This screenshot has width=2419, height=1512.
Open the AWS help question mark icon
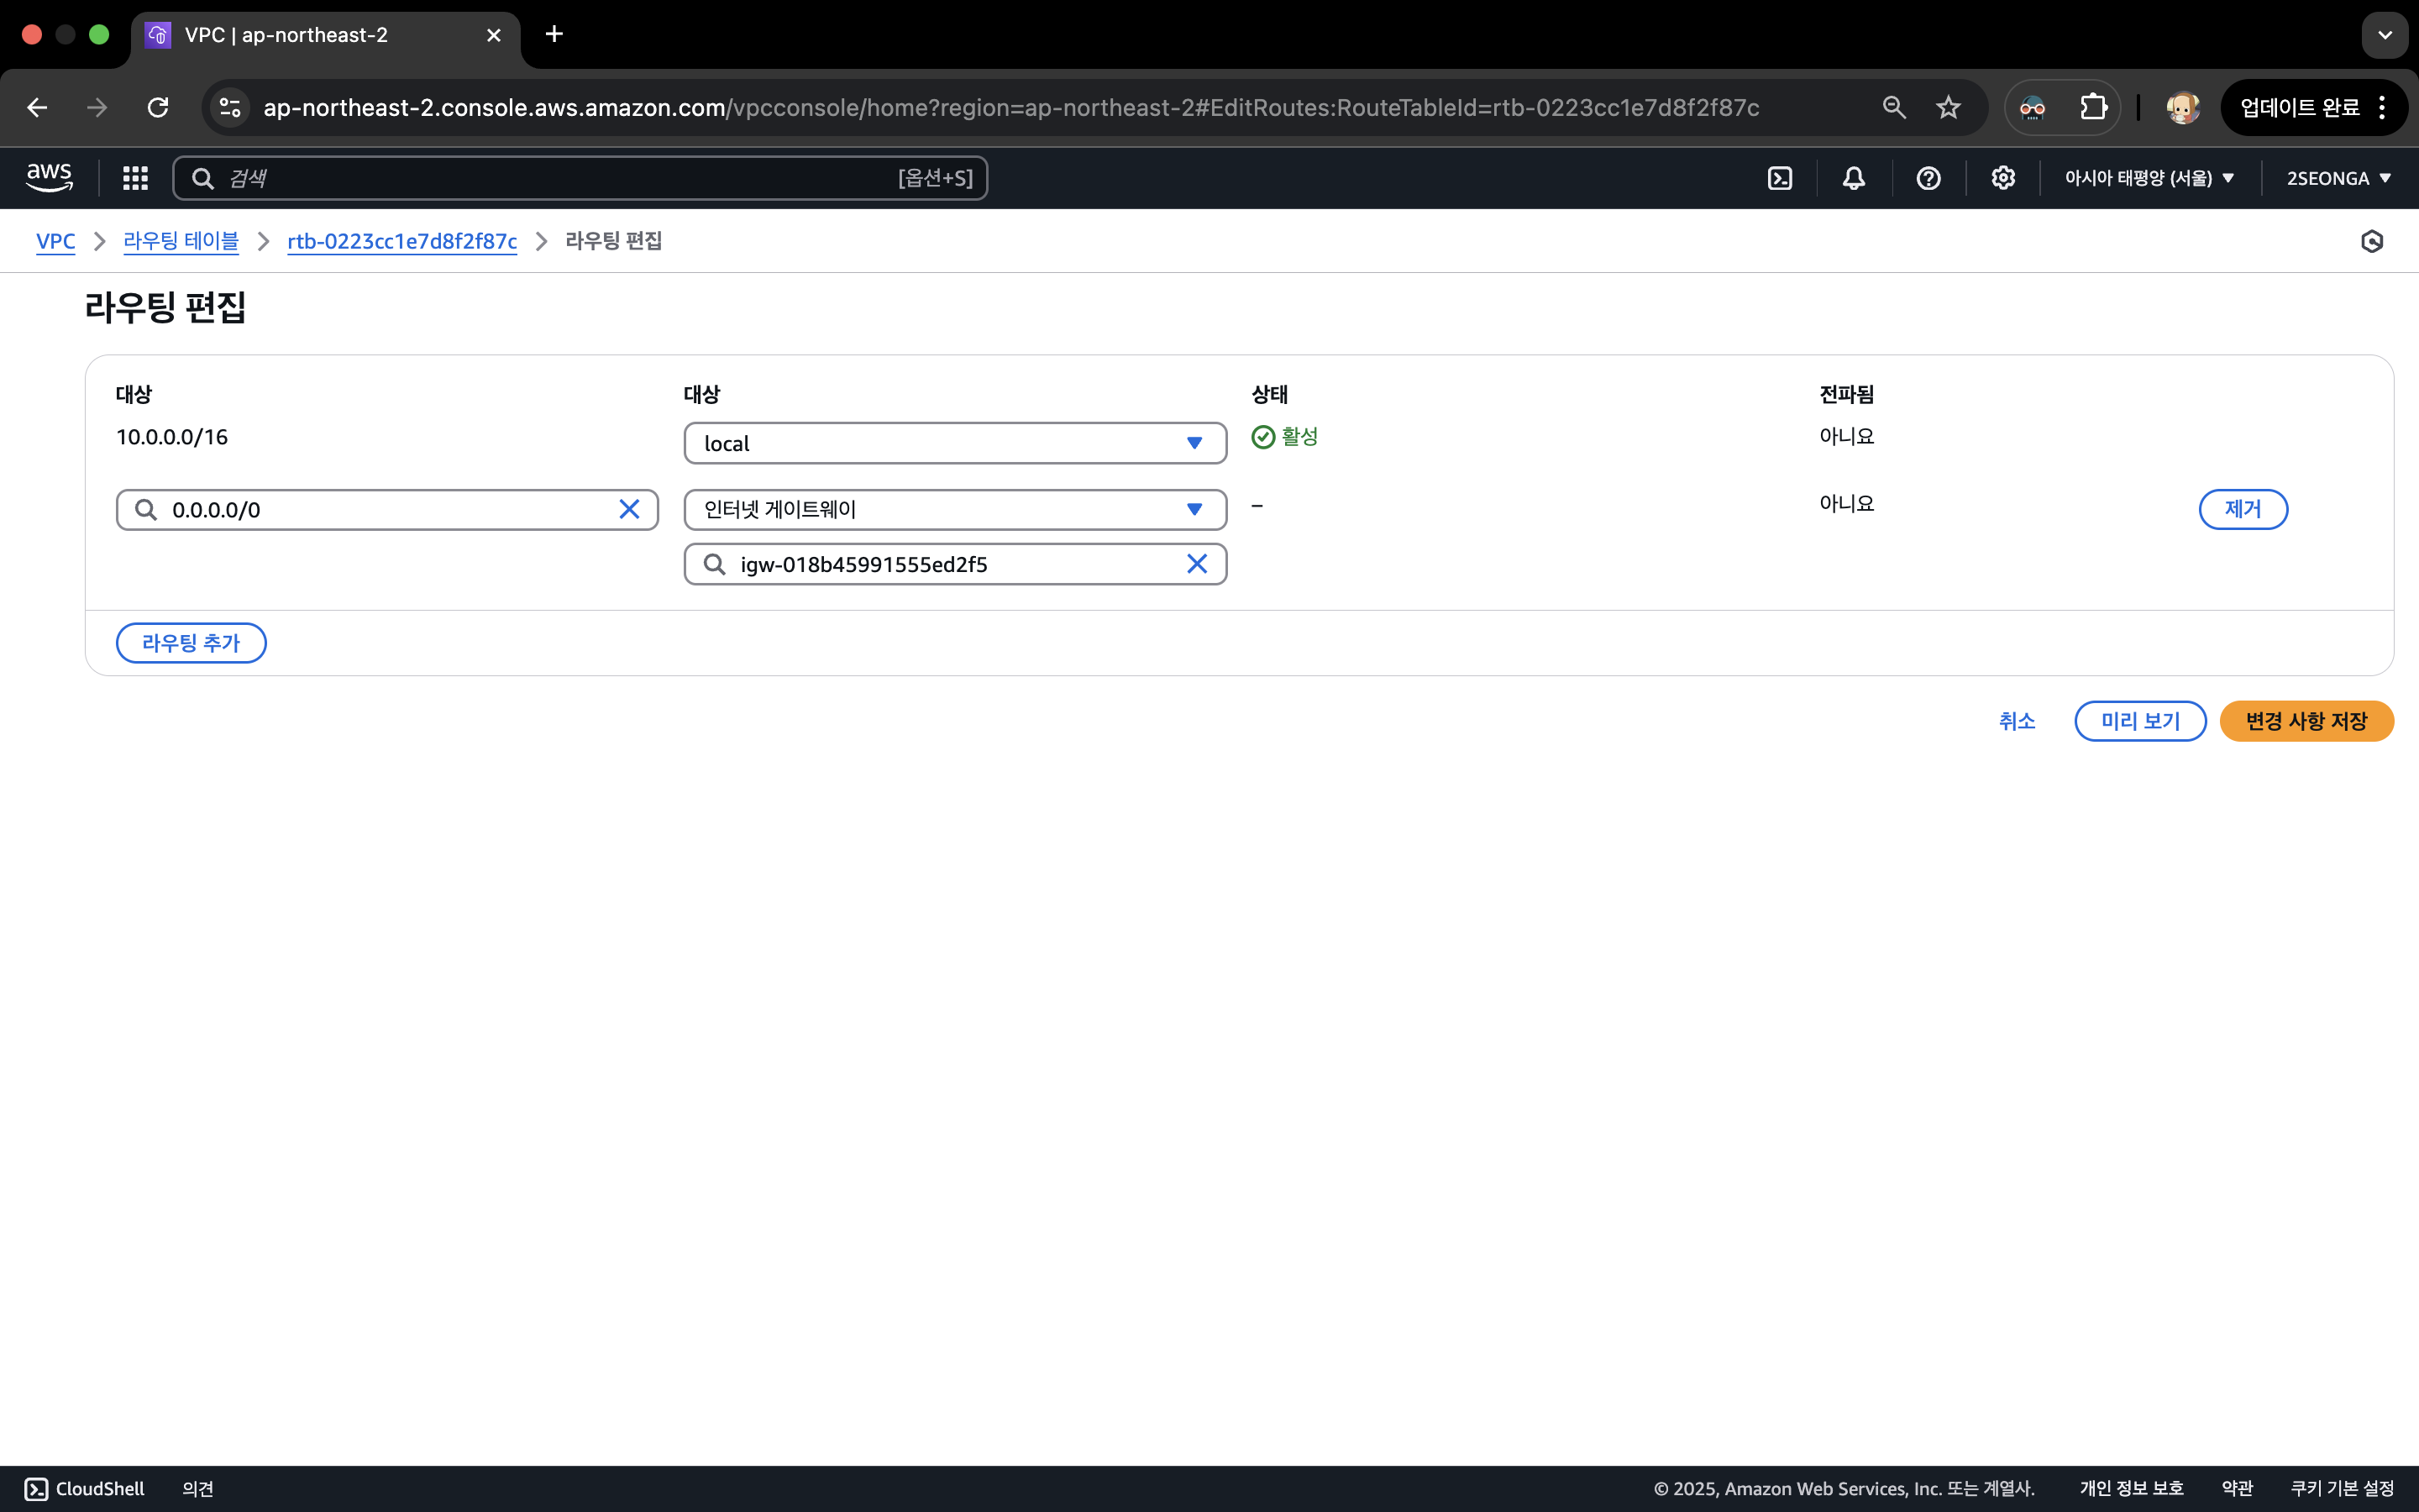tap(1928, 178)
